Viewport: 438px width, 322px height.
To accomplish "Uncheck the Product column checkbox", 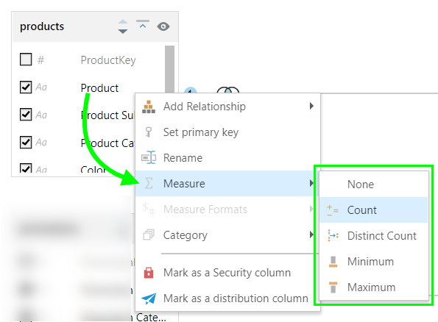I will pos(26,87).
